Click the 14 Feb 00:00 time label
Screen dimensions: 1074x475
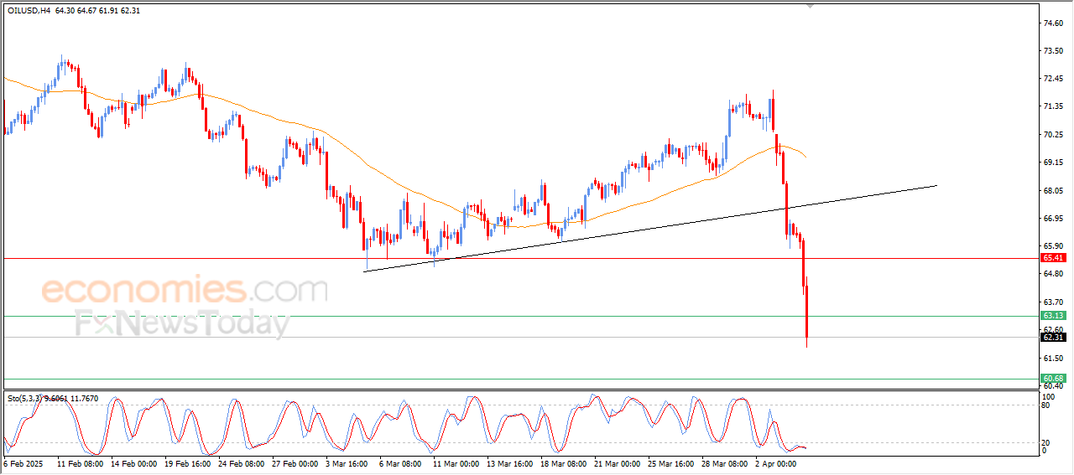tap(133, 462)
